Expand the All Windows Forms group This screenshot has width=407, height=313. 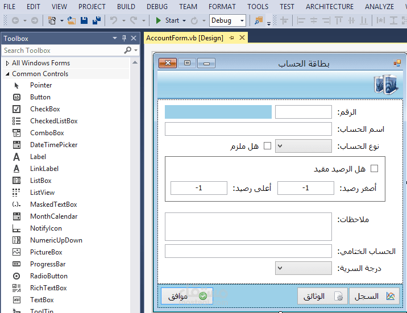7,63
